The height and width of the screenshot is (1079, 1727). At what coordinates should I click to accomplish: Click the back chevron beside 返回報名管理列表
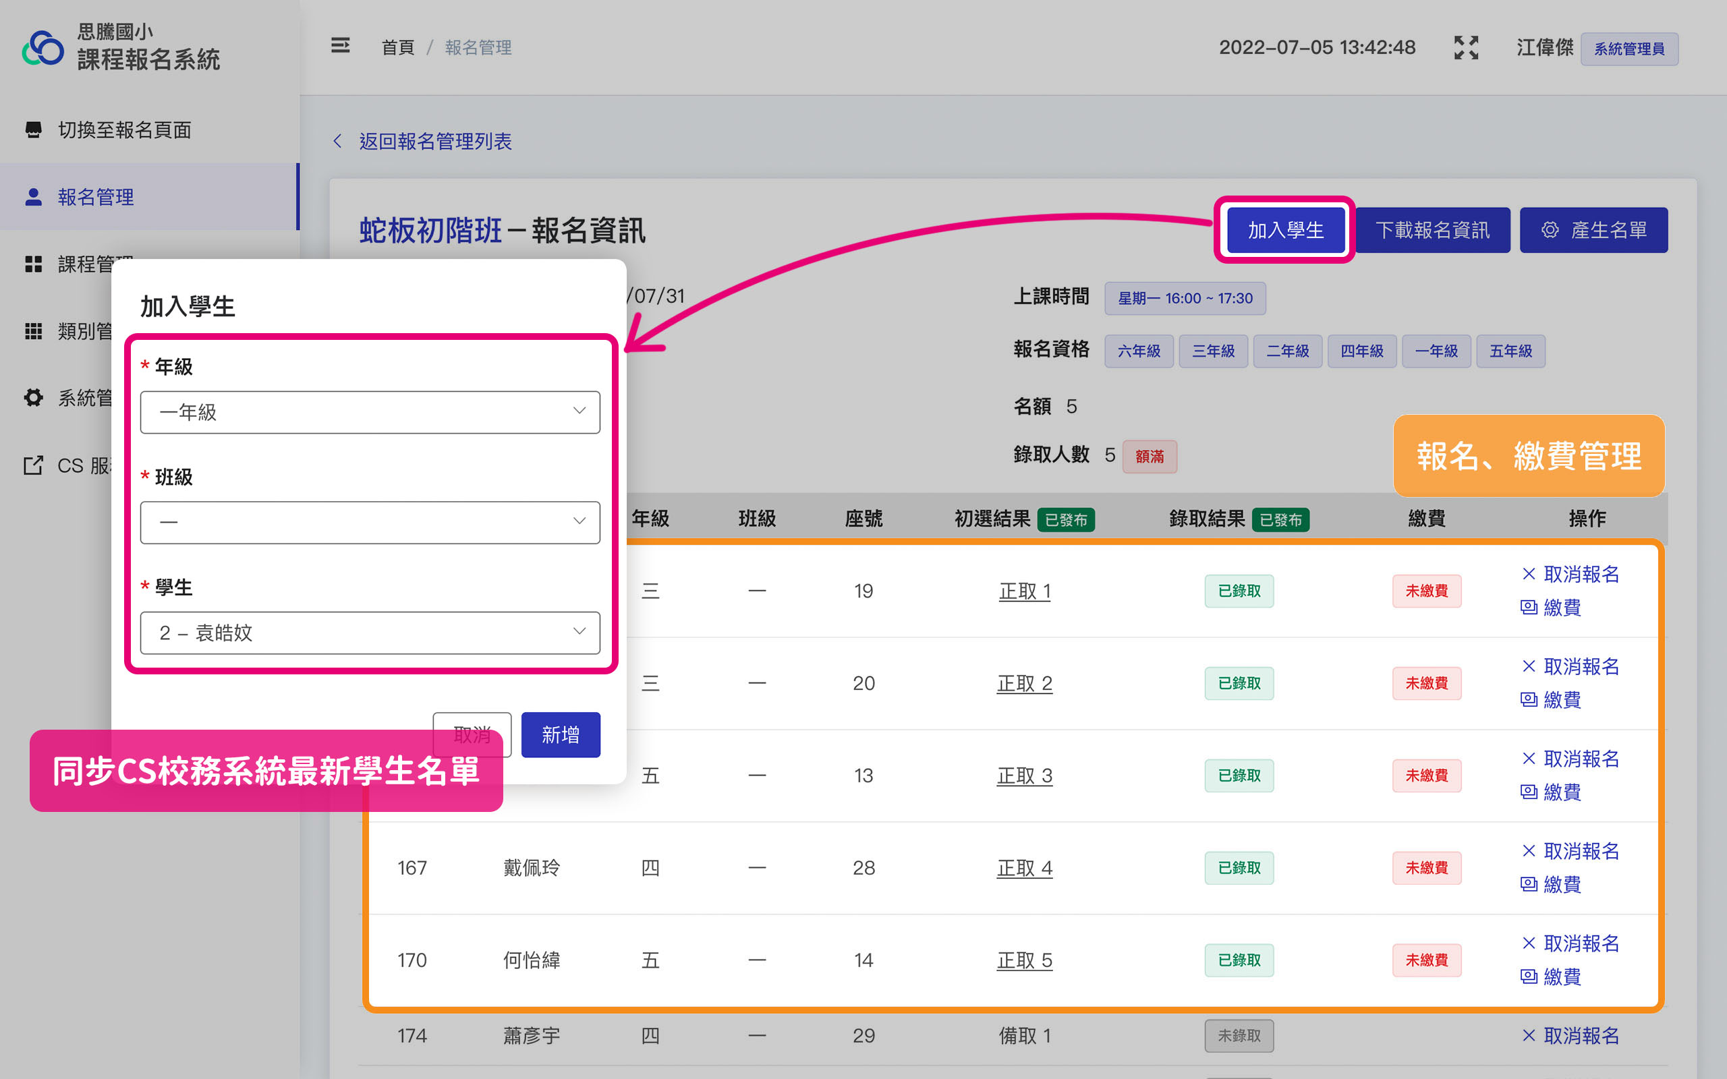[338, 142]
